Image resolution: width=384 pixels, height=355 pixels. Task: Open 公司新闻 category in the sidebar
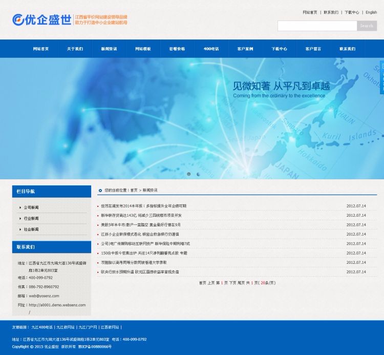click(31, 207)
